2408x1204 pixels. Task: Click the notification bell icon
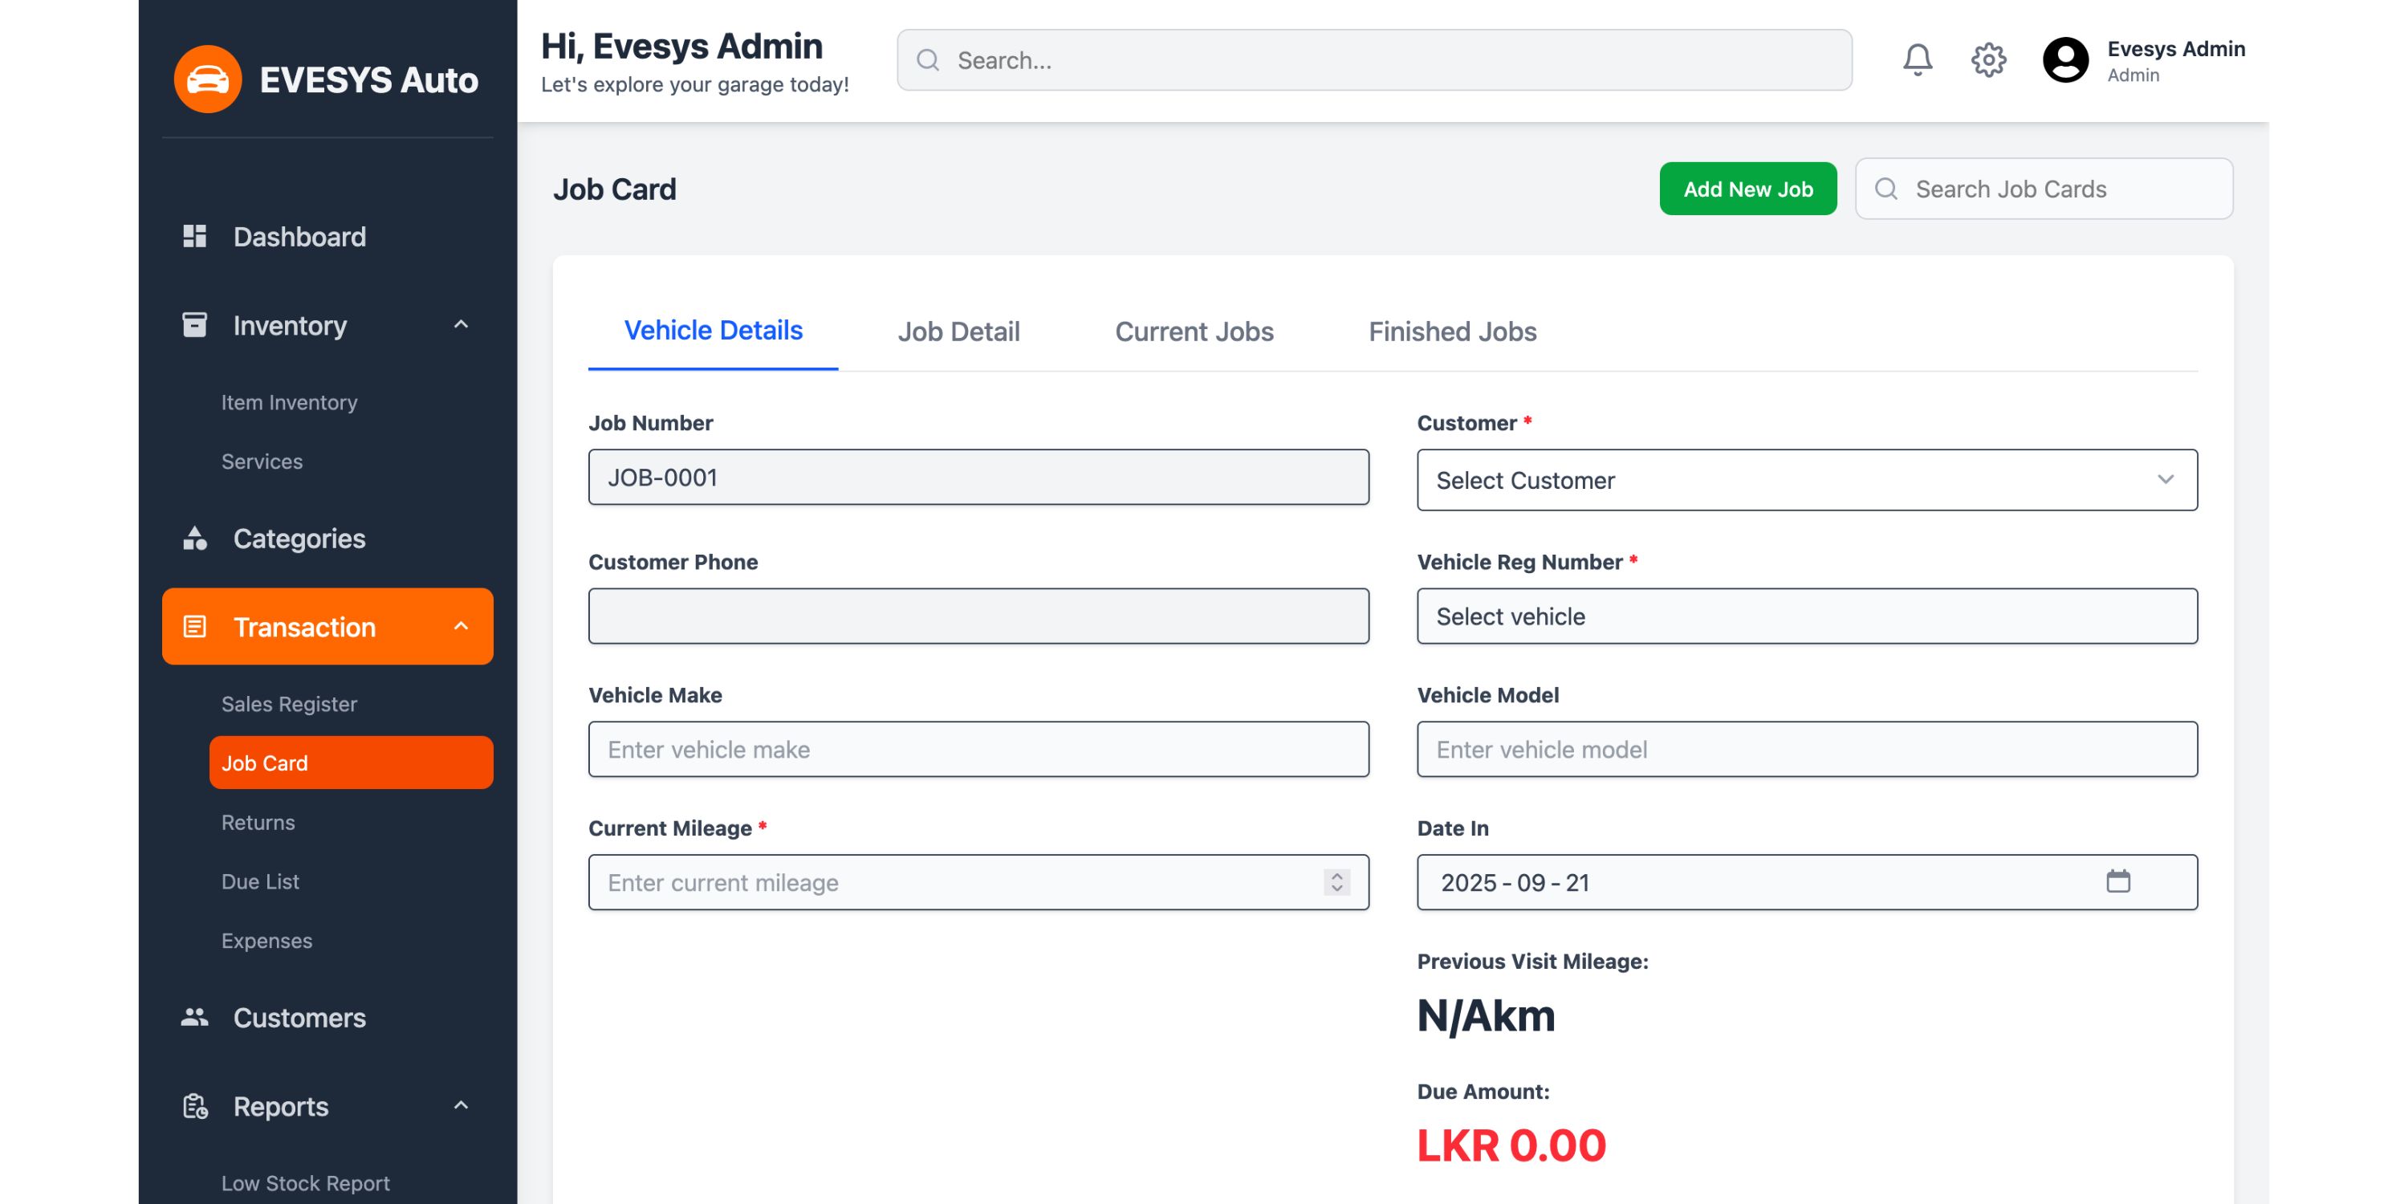[x=1916, y=60]
